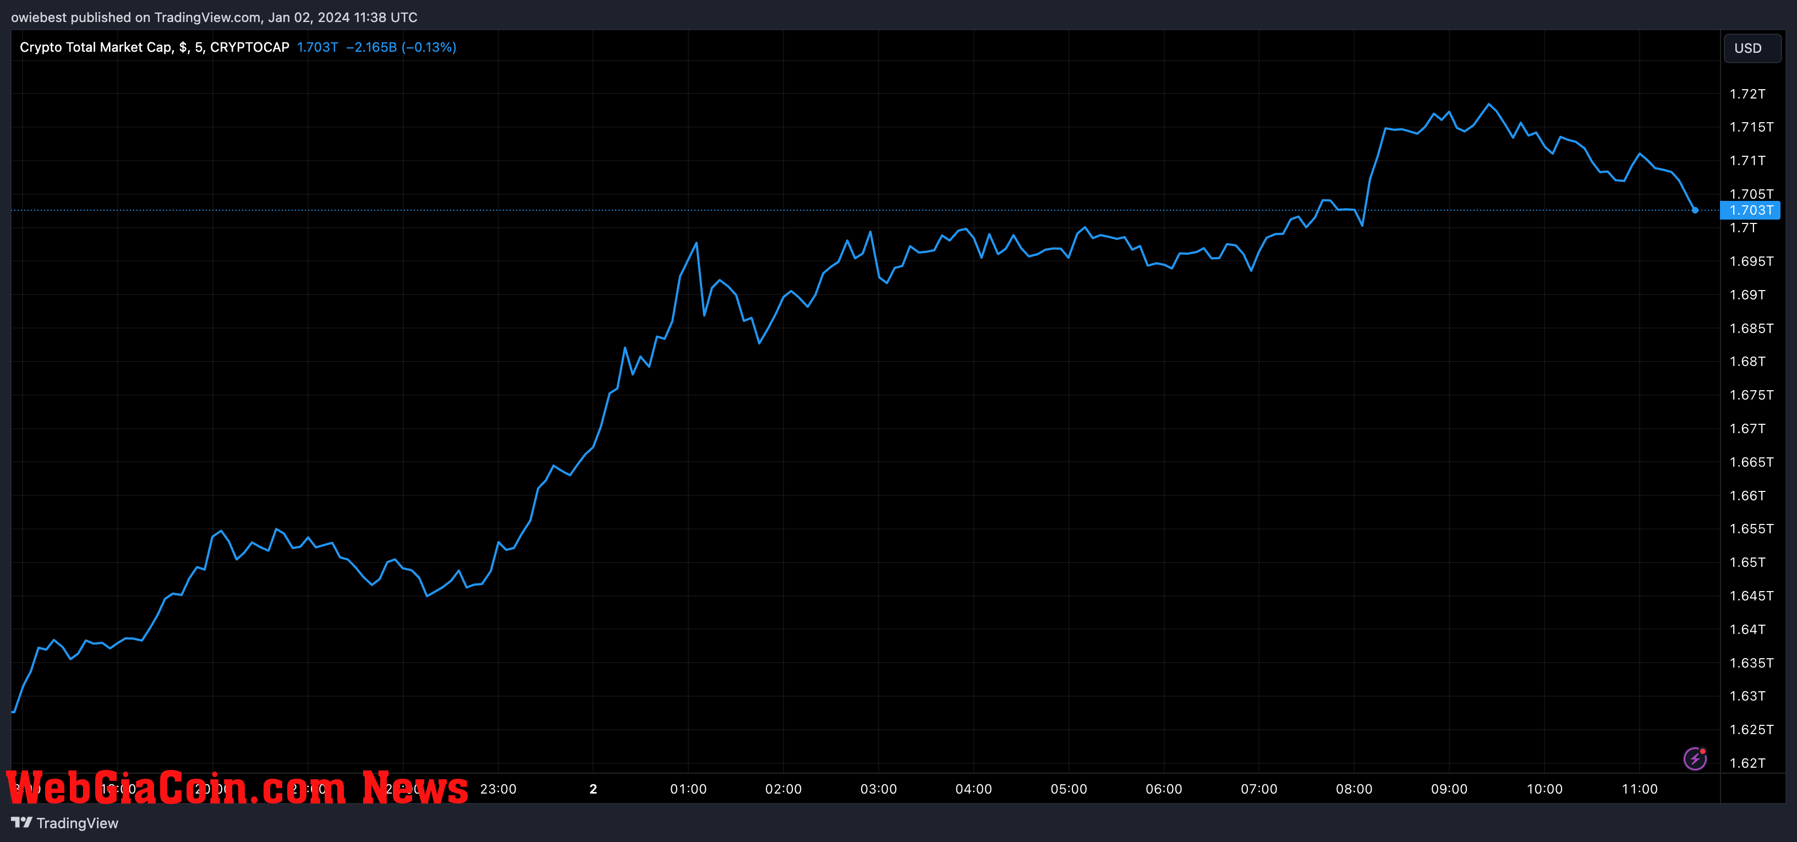The height and width of the screenshot is (842, 1797).
Task: Click the 1.64T price axis label
Action: pyautogui.click(x=1747, y=629)
